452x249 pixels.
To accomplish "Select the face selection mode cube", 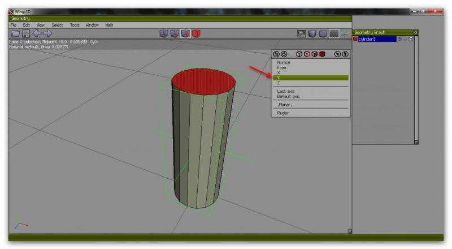I will coord(185,34).
